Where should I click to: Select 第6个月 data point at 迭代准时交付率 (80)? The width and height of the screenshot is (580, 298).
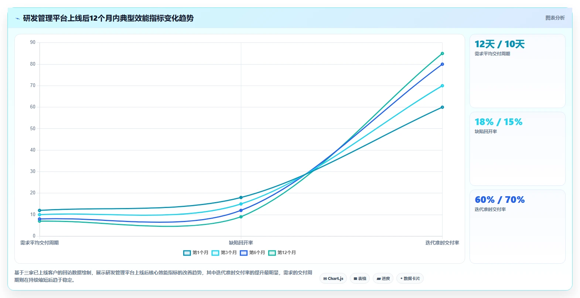point(442,64)
